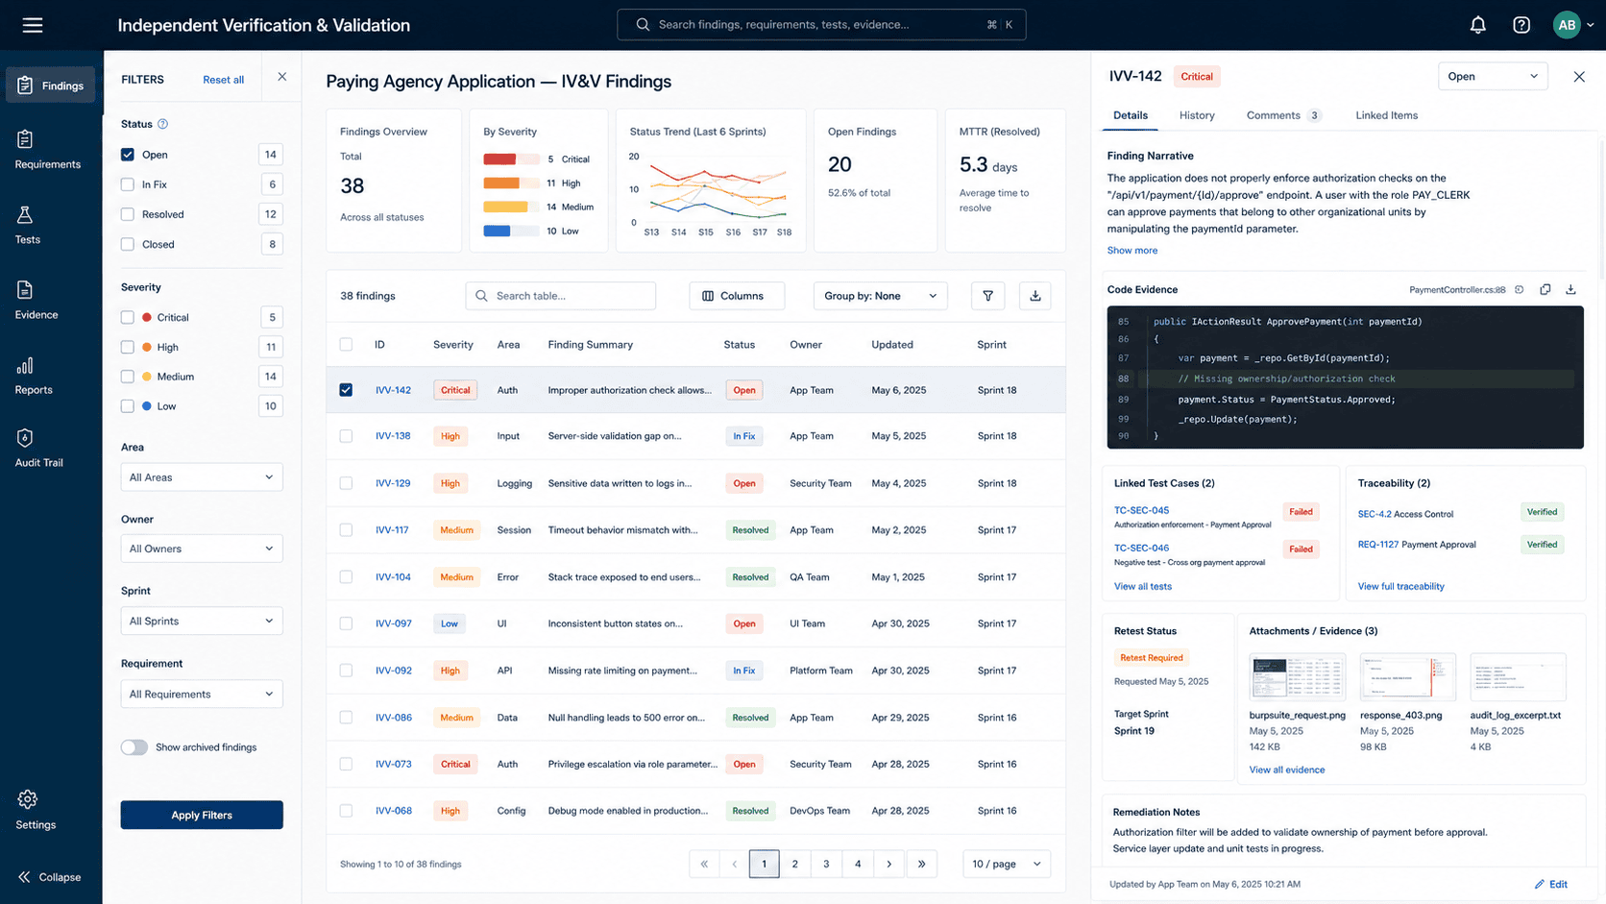
Task: Collapse the sidebar navigation
Action: pos(50,877)
